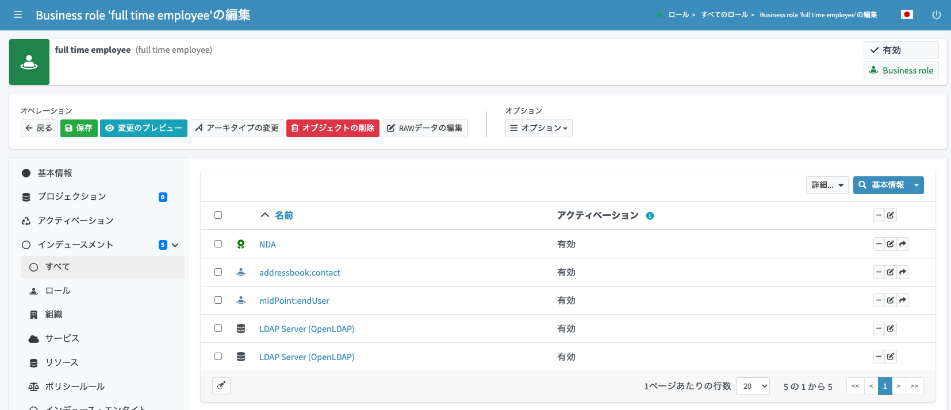
Task: Check the NDA row checkbox
Action: pyautogui.click(x=218, y=243)
